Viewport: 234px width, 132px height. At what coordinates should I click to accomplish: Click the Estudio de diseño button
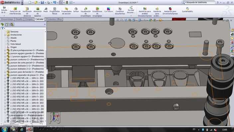point(4,10)
